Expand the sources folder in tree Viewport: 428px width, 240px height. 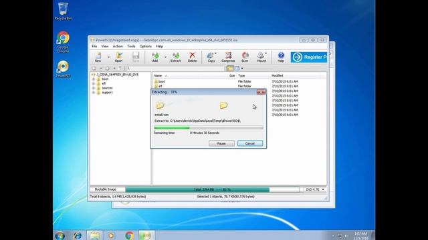(x=94, y=88)
